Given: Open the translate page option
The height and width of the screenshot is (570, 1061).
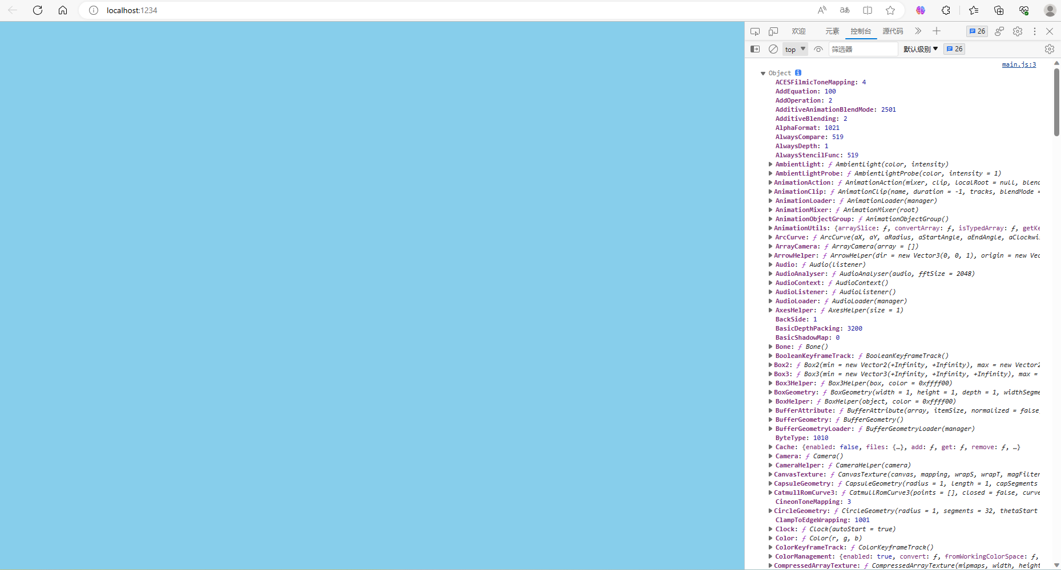Looking at the screenshot, I should point(845,10).
